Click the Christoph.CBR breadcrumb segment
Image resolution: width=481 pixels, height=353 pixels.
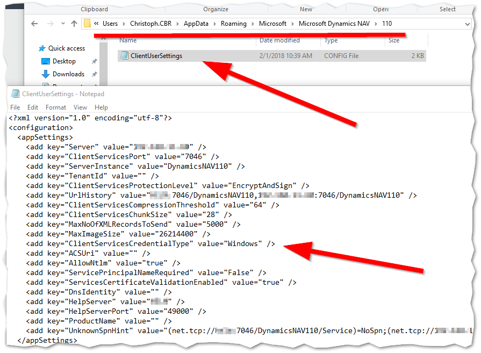(x=150, y=24)
